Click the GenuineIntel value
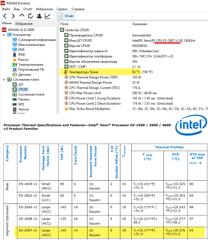 point(141,35)
